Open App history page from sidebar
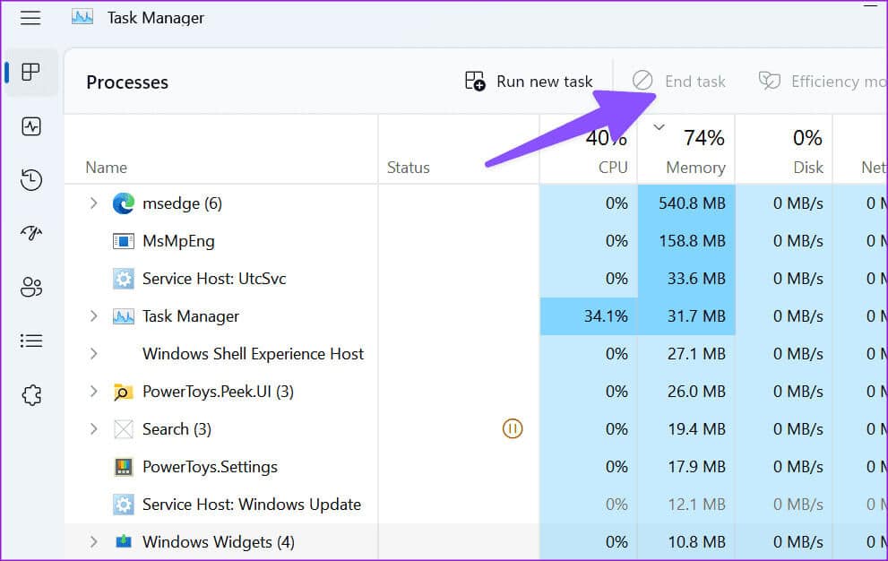 point(31,179)
